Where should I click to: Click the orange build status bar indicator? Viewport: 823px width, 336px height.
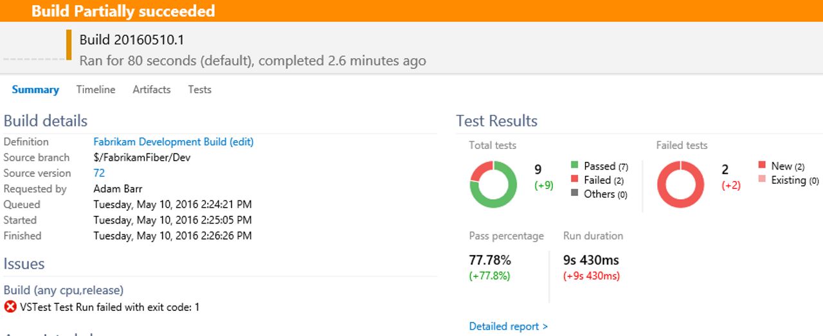69,45
